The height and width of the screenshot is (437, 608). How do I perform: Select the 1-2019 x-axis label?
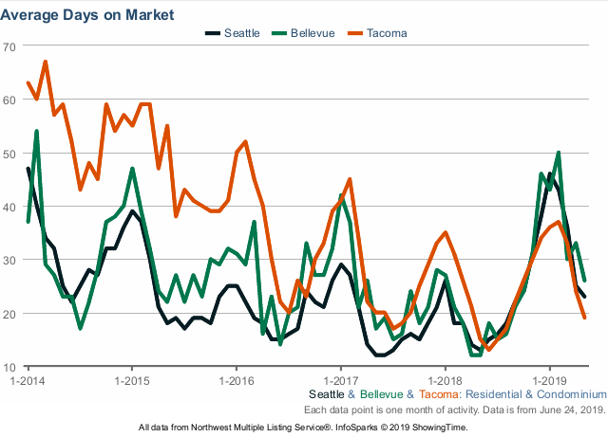pyautogui.click(x=549, y=379)
